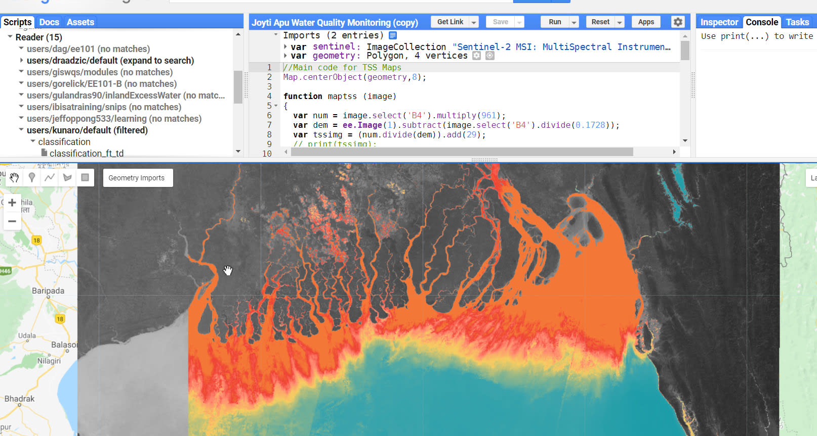Screen dimensions: 817x436
Task: Click the Apps button
Action: click(646, 22)
